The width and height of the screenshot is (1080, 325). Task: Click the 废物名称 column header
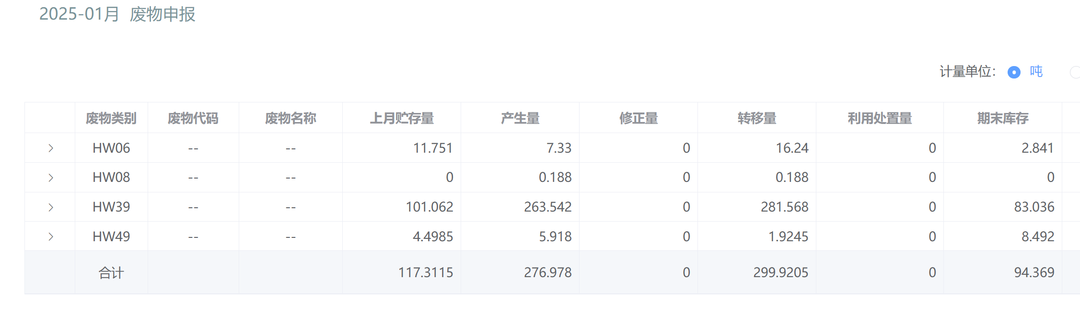[290, 118]
